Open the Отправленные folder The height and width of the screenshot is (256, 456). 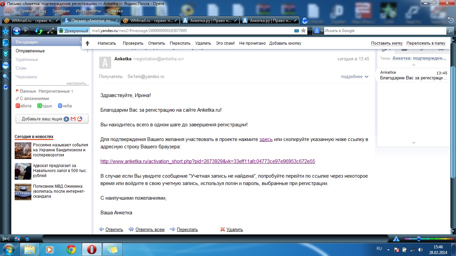click(30, 51)
